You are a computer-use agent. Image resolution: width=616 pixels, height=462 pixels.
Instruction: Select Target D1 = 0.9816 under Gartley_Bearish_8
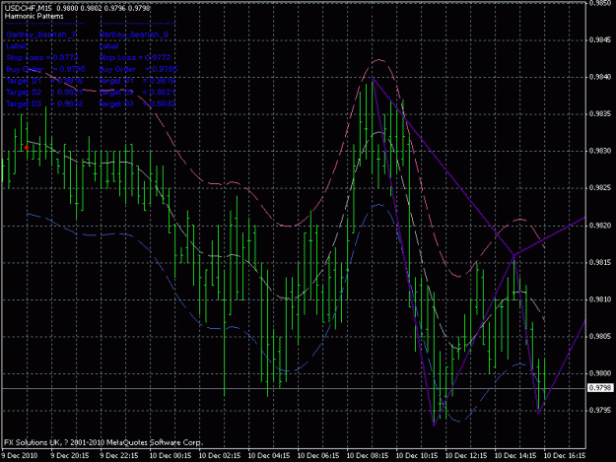(x=137, y=81)
